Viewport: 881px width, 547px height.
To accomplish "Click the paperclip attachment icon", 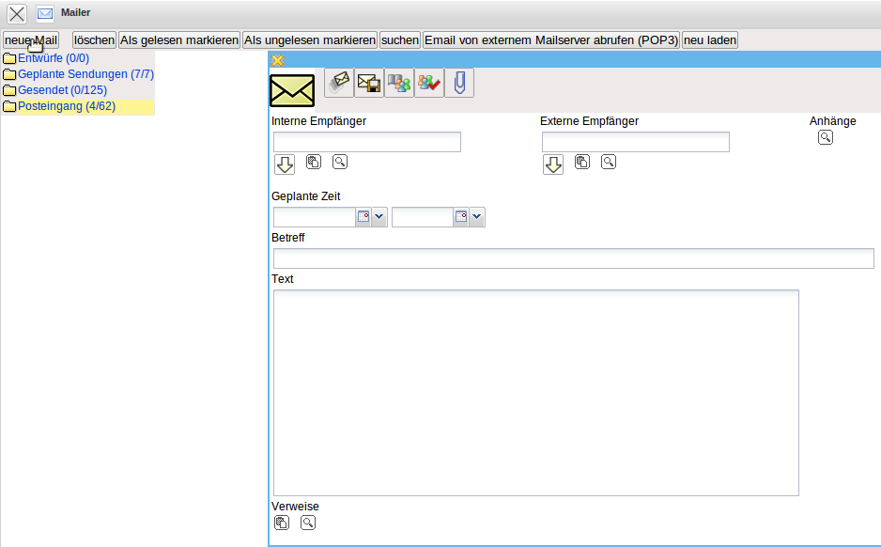I will 459,83.
